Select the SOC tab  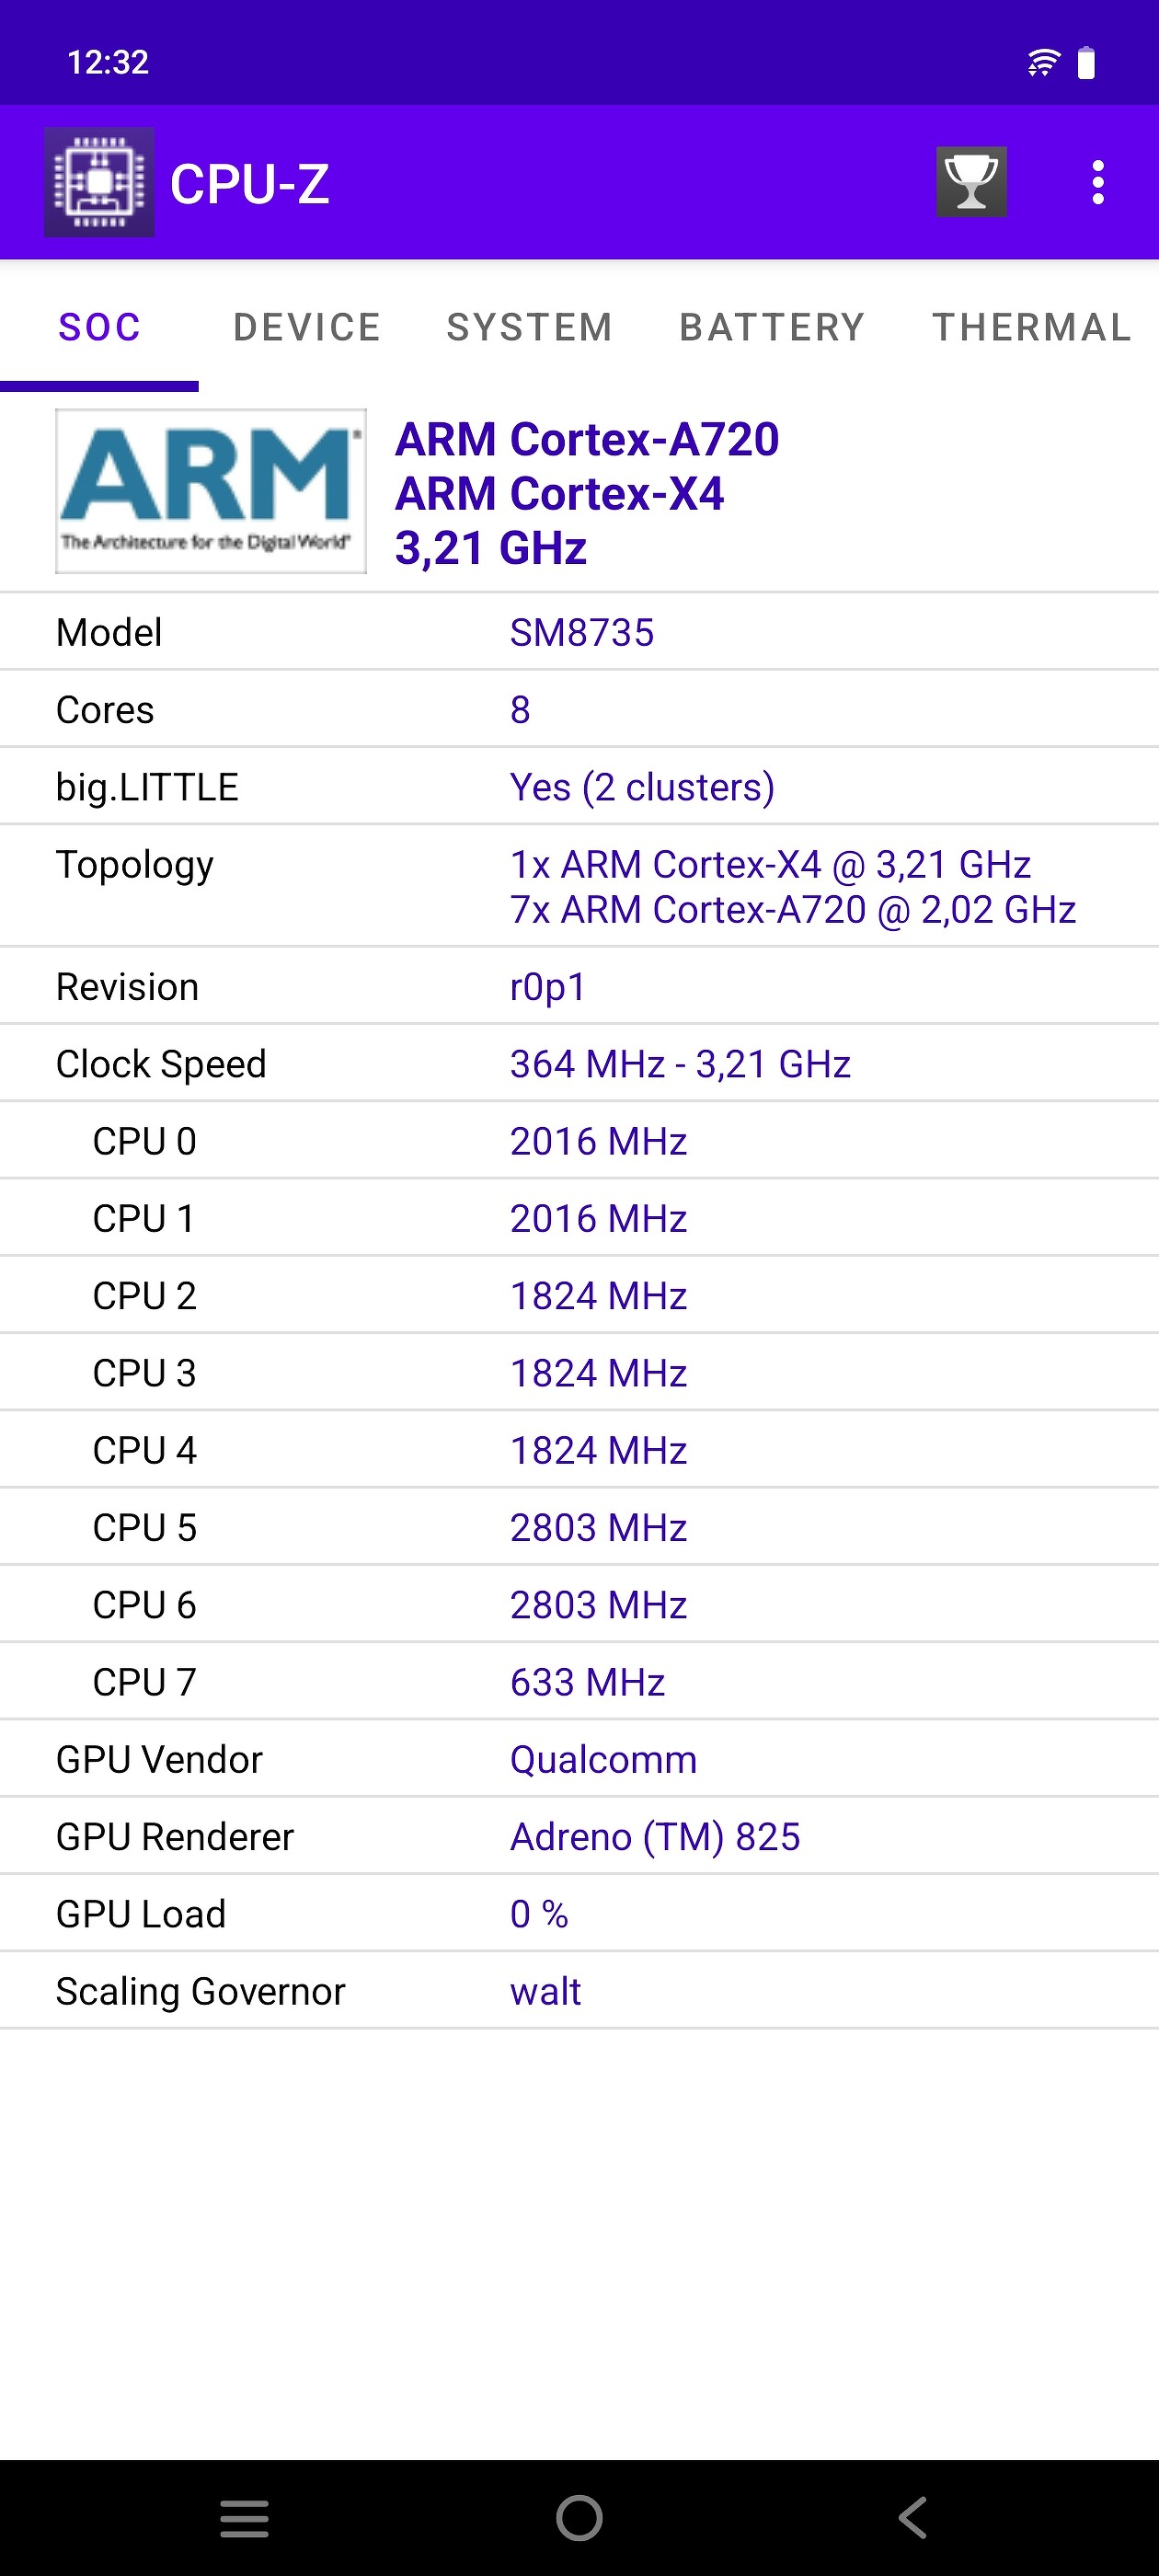click(x=99, y=327)
